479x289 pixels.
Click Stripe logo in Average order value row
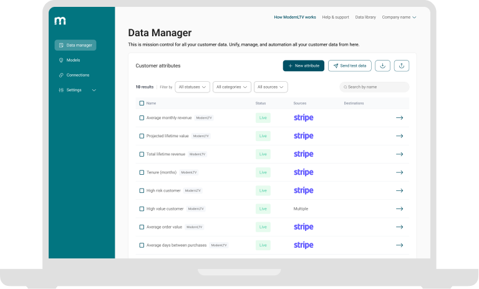pyautogui.click(x=303, y=227)
